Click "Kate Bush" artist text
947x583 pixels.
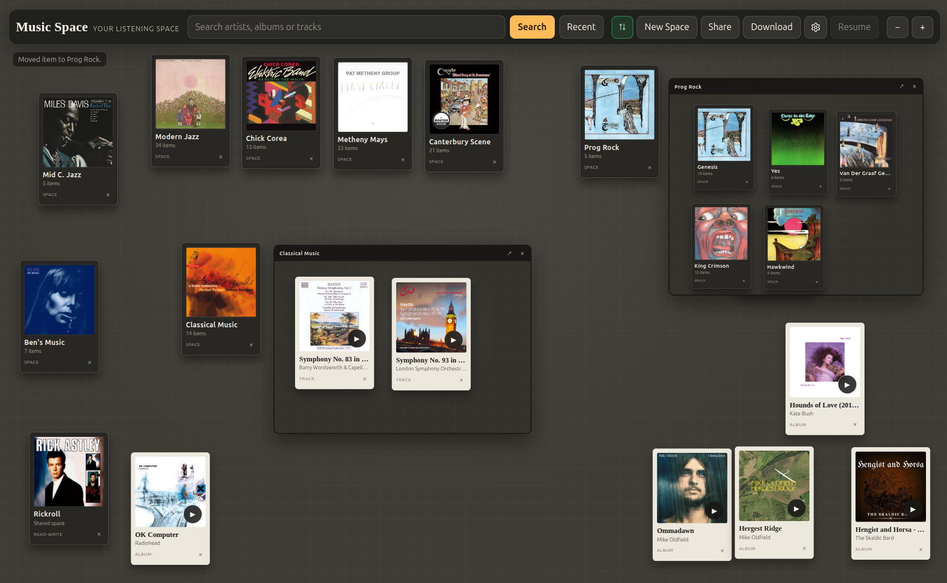pyautogui.click(x=801, y=414)
